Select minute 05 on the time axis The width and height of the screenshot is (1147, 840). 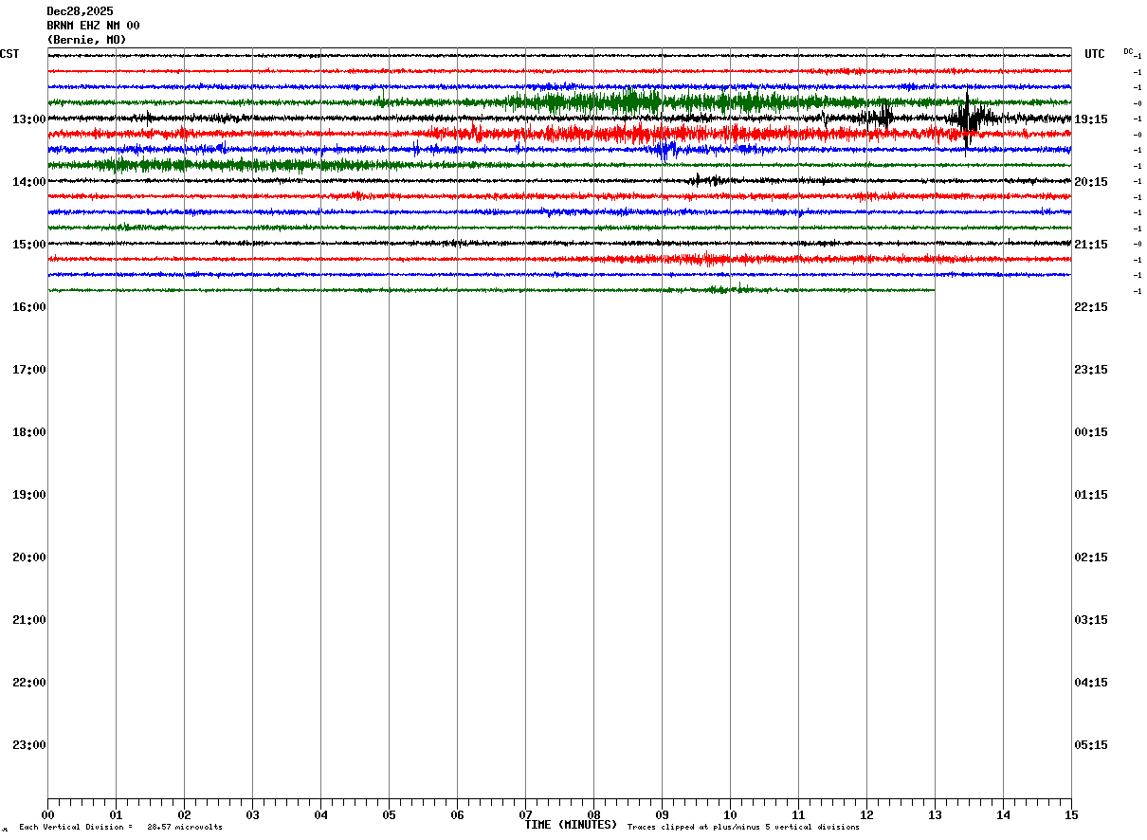[389, 815]
